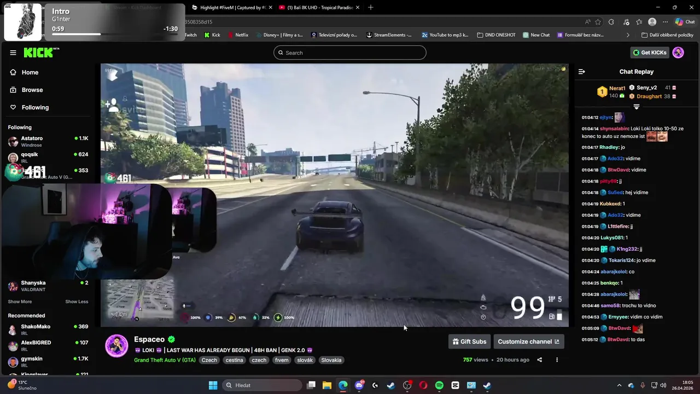
Task: Open Spotify from the taskbar
Action: coord(439,385)
